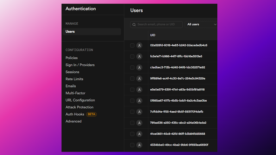Select checkbox for user fc5e1e71
This screenshot has width=276, height=155.
tap(132, 57)
